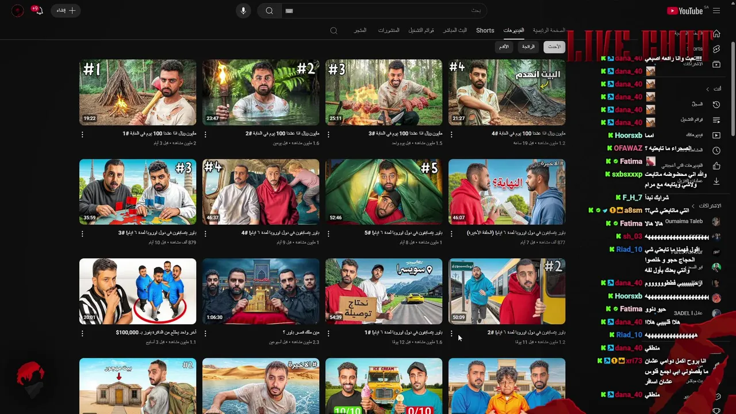Open Shorts from the sidebar icon
Viewport: 736px width, 414px height.
[x=716, y=49]
